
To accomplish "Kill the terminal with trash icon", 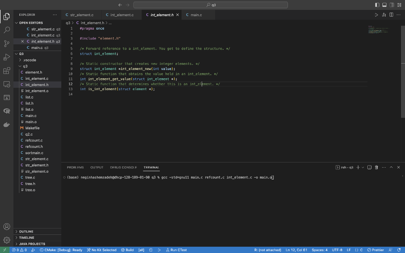I will coord(376,167).
